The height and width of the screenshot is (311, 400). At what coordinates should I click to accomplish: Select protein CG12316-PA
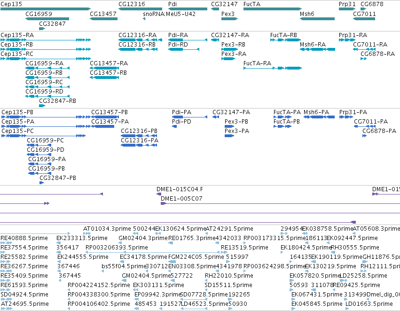(x=140, y=140)
